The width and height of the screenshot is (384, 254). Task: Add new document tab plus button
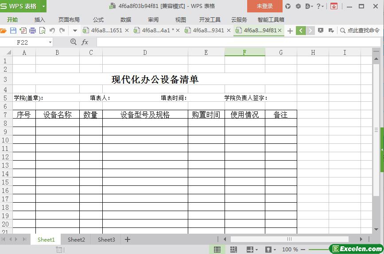290,31
